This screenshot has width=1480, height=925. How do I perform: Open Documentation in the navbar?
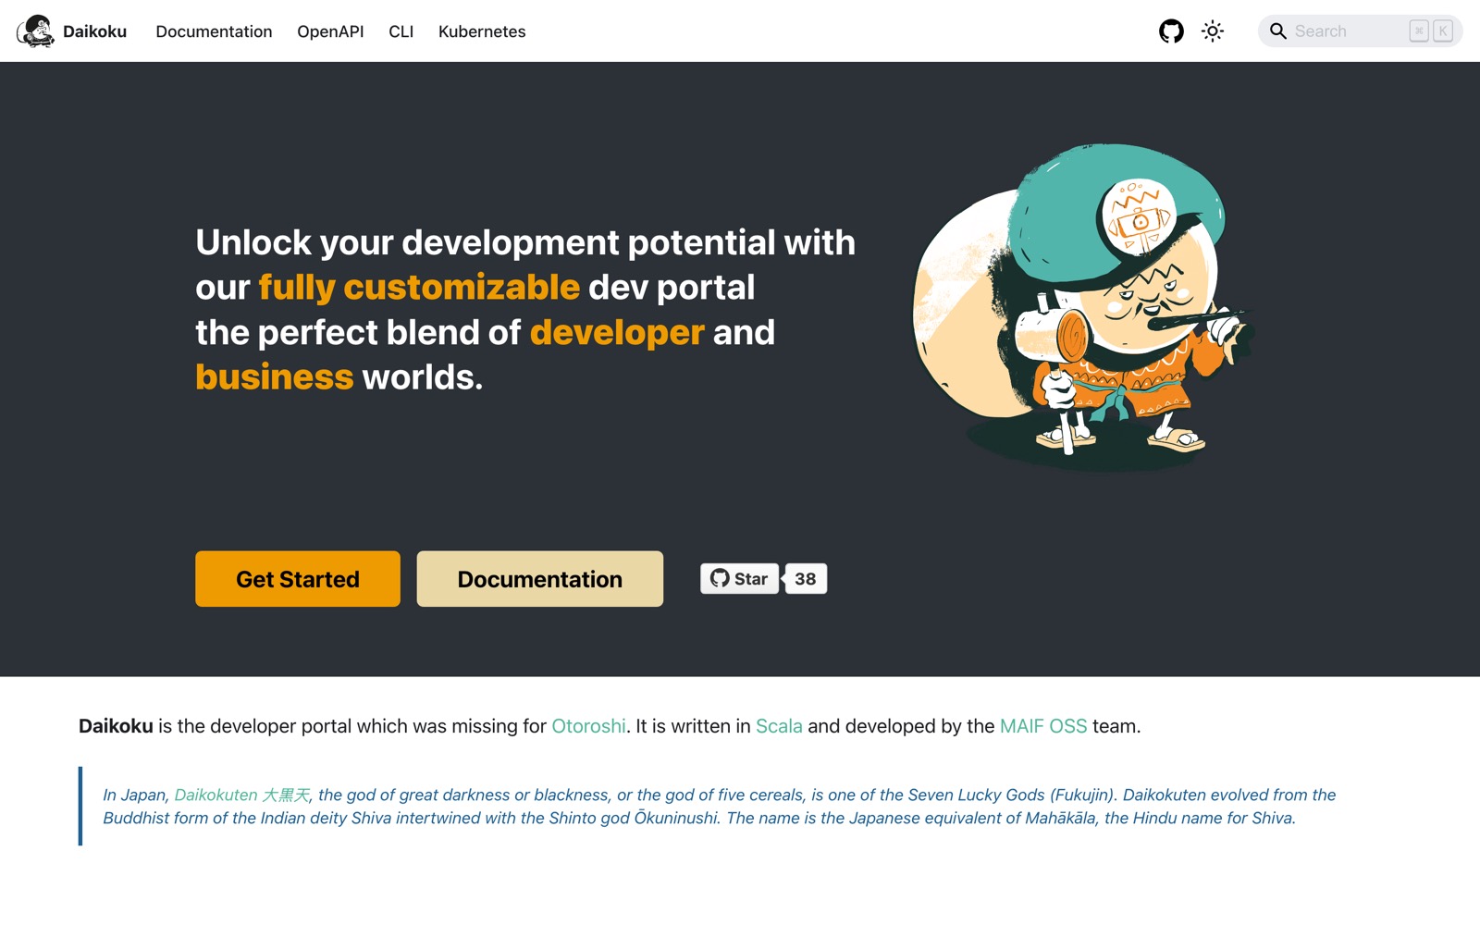click(214, 31)
